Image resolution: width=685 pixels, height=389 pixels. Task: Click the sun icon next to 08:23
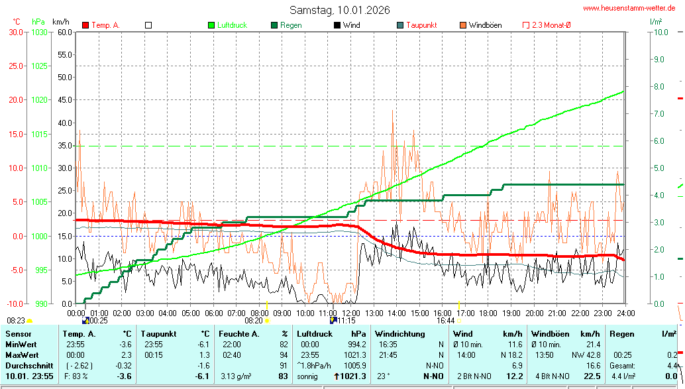[30, 320]
